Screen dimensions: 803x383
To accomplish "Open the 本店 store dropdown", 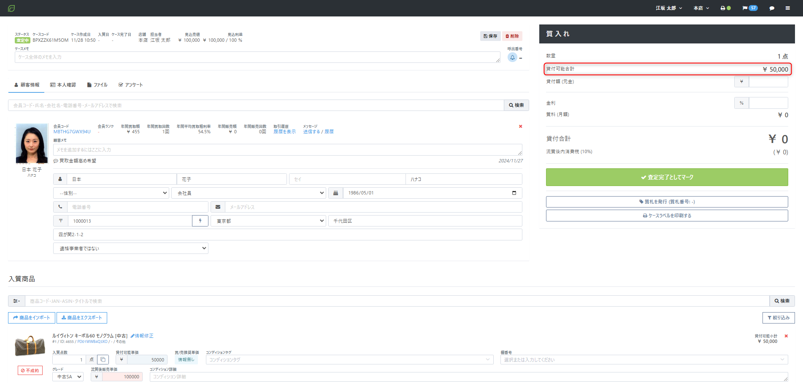I will 701,8.
